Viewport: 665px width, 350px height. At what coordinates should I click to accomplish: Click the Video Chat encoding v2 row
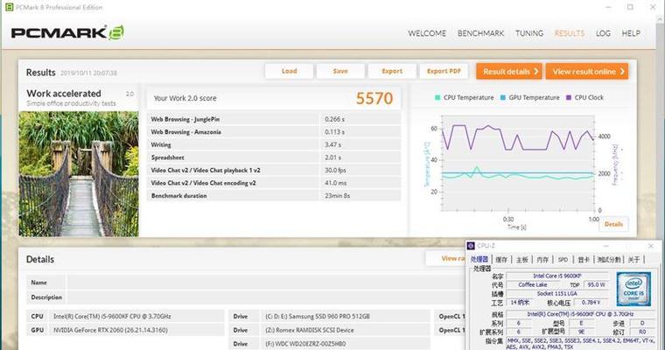[274, 183]
